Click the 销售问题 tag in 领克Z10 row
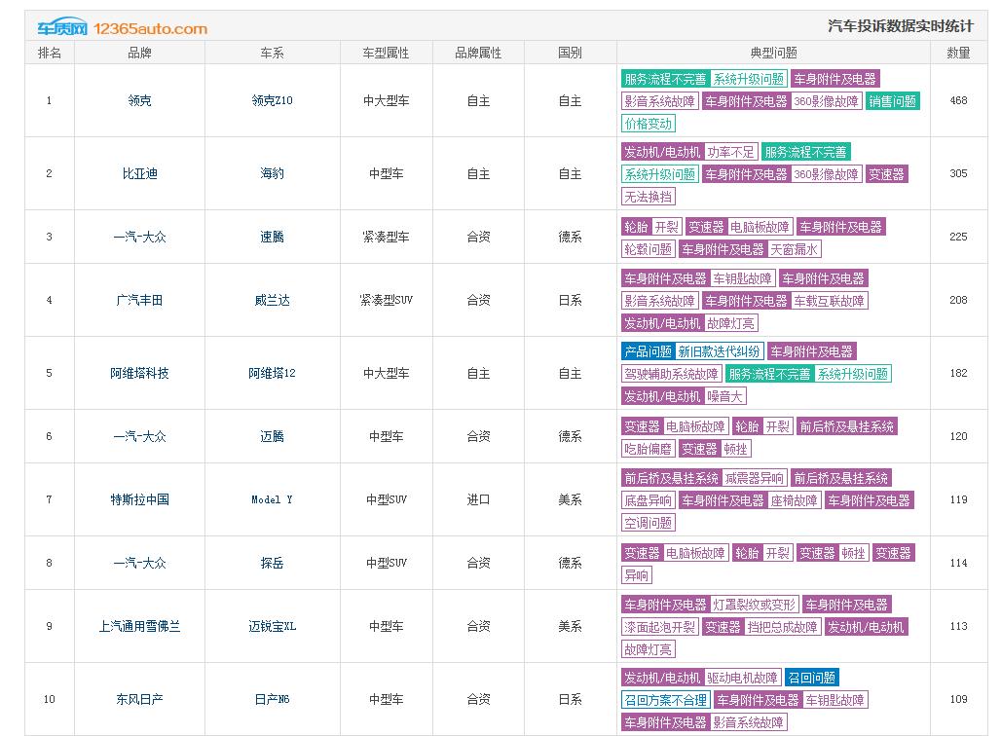 coord(893,101)
